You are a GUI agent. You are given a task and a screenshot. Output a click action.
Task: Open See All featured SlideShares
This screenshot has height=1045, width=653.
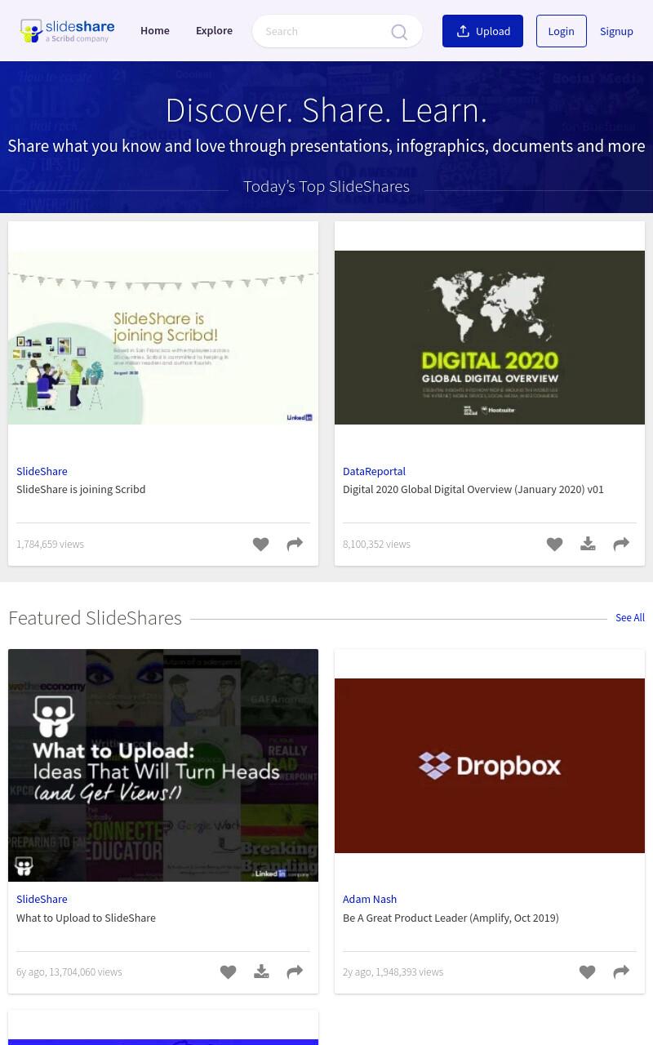pyautogui.click(x=630, y=618)
